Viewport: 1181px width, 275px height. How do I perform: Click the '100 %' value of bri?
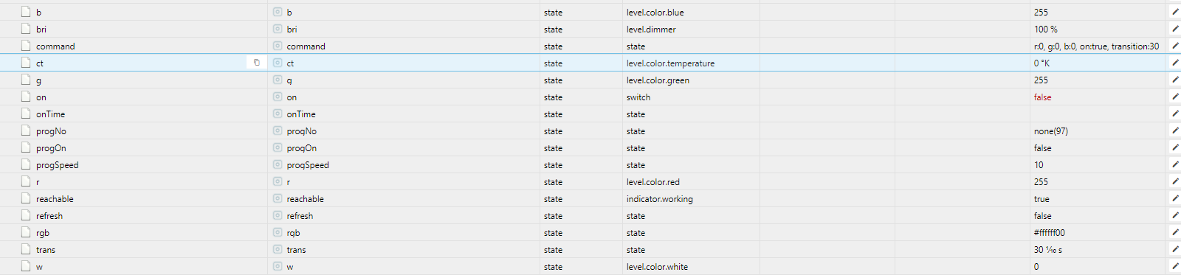(1045, 29)
